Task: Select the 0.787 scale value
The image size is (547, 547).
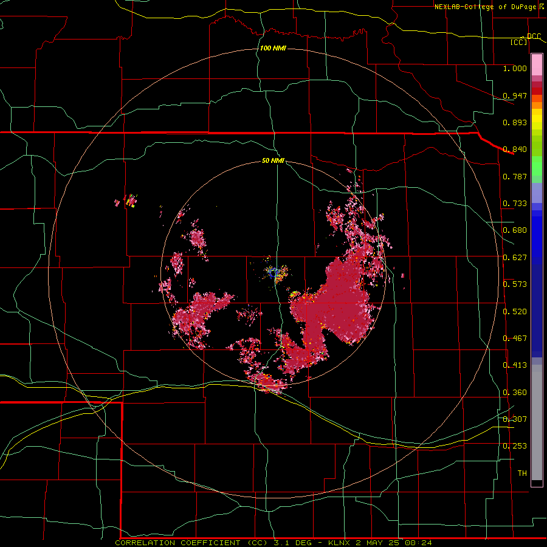Action: pos(515,176)
